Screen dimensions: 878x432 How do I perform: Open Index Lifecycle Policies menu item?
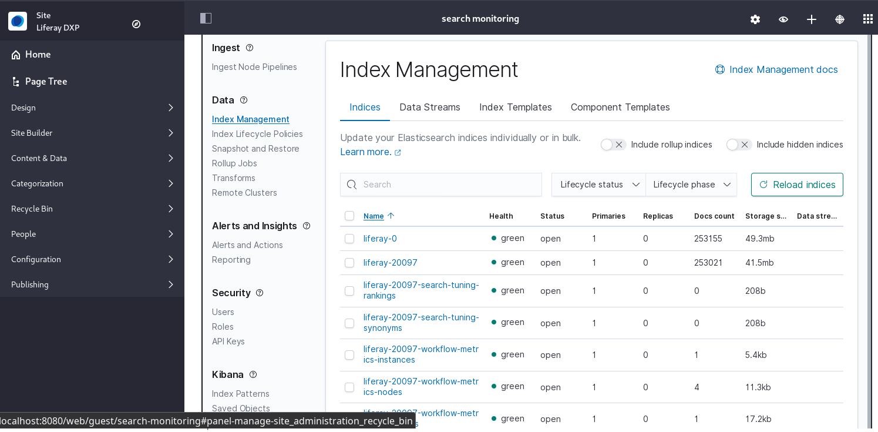pos(257,134)
